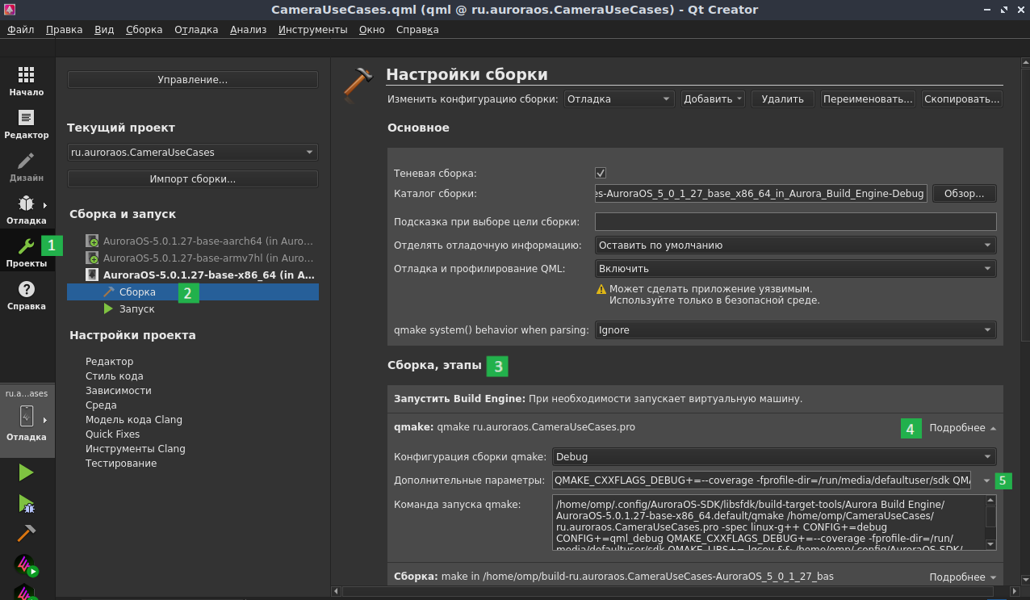Image resolution: width=1030 pixels, height=600 pixels.
Task: Expand the current project ru.auroraos.CameraUseCases dropdown
Action: 192,152
